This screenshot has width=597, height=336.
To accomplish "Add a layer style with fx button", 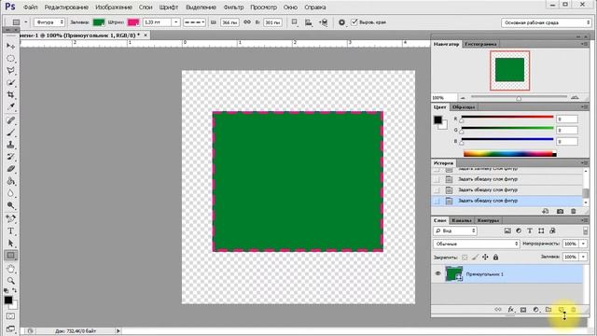I will 510,310.
